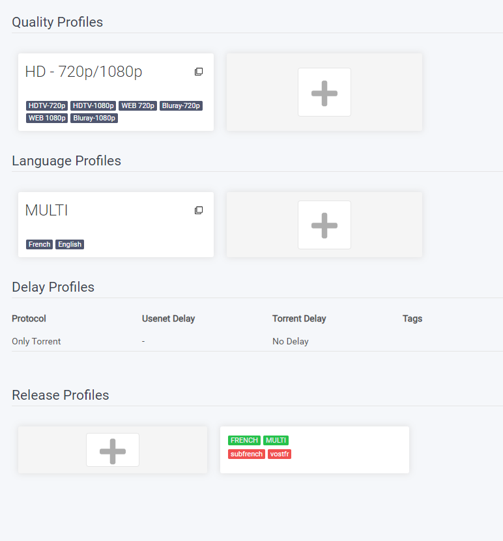Add a new release profile
Viewport: 503px width, 541px height.
pyautogui.click(x=113, y=450)
